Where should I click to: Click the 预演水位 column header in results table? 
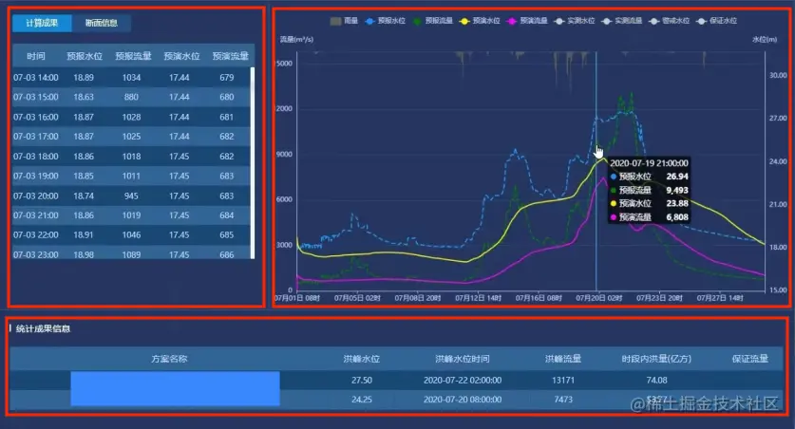click(181, 56)
